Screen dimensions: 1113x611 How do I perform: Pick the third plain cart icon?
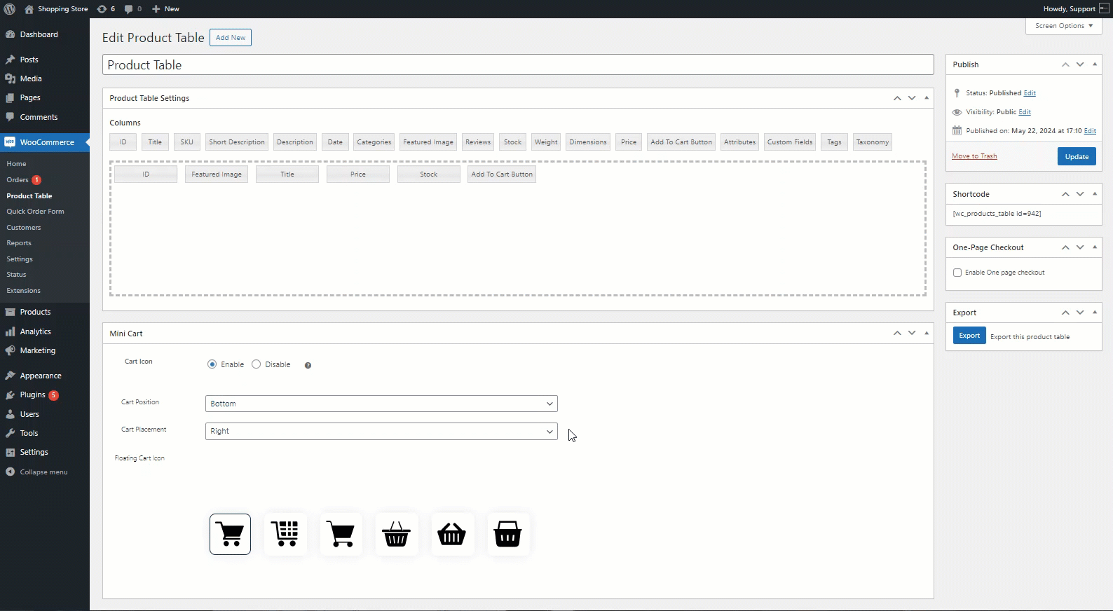pyautogui.click(x=341, y=534)
